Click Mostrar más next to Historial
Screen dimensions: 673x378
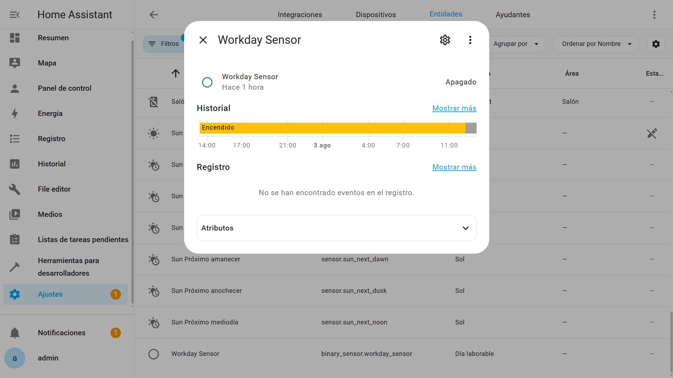coord(454,108)
